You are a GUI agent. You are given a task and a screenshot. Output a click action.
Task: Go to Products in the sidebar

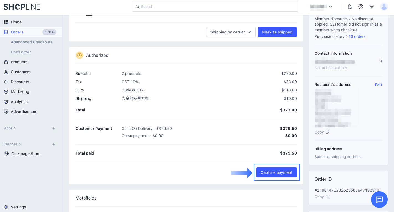point(19,62)
